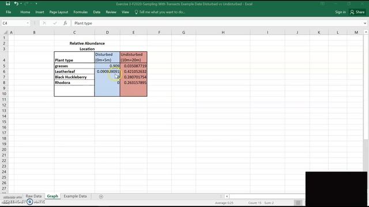Click Sum: 2 in status bar
369x207 pixels.
[x=269, y=203]
